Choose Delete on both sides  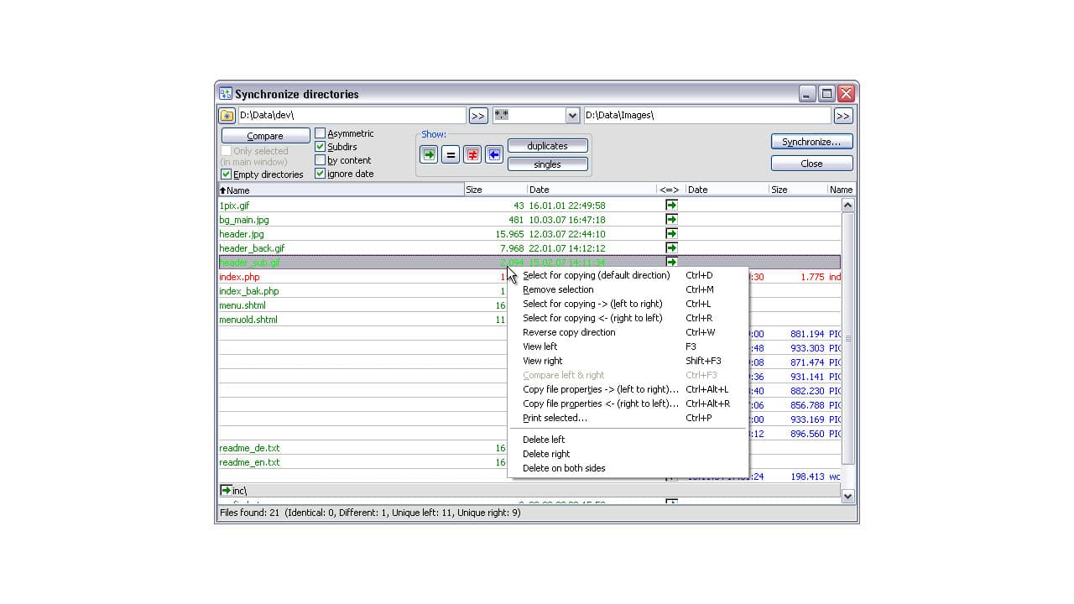[x=563, y=468]
